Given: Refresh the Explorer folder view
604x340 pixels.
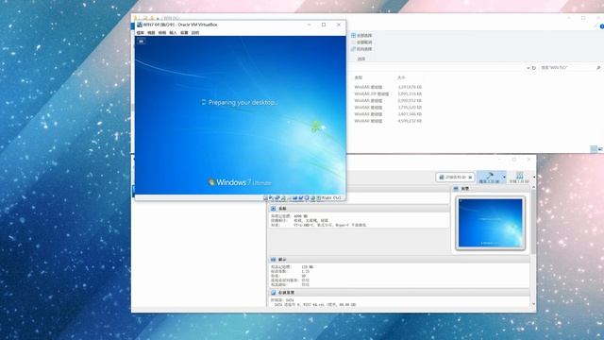Looking at the screenshot, I should tap(534, 68).
